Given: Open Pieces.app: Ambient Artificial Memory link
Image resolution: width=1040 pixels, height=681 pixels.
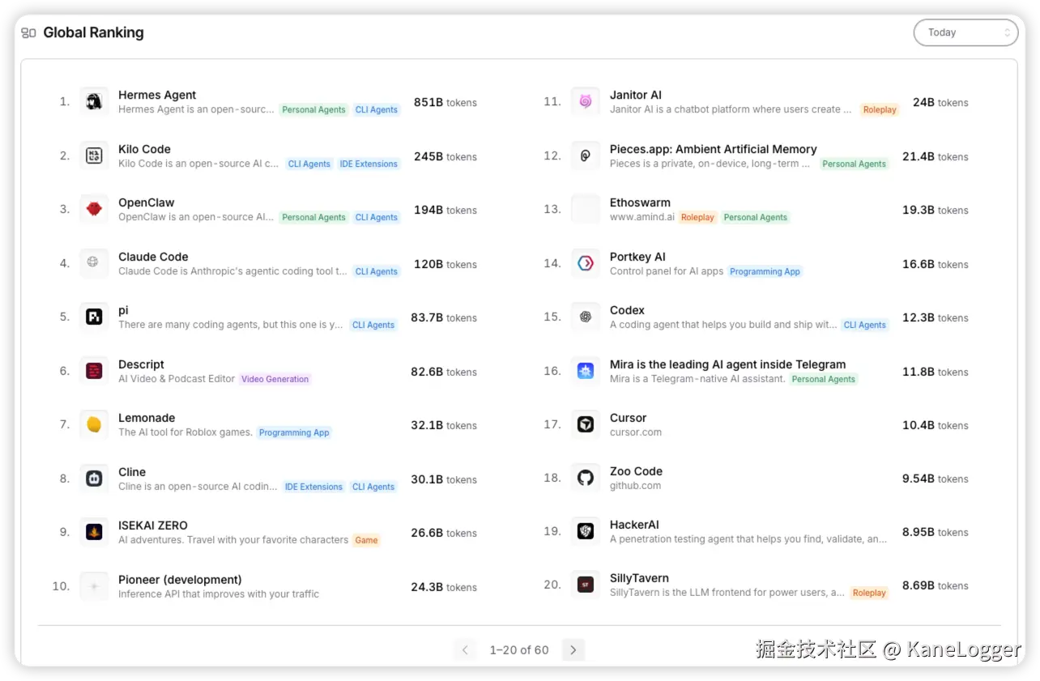Looking at the screenshot, I should 714,149.
